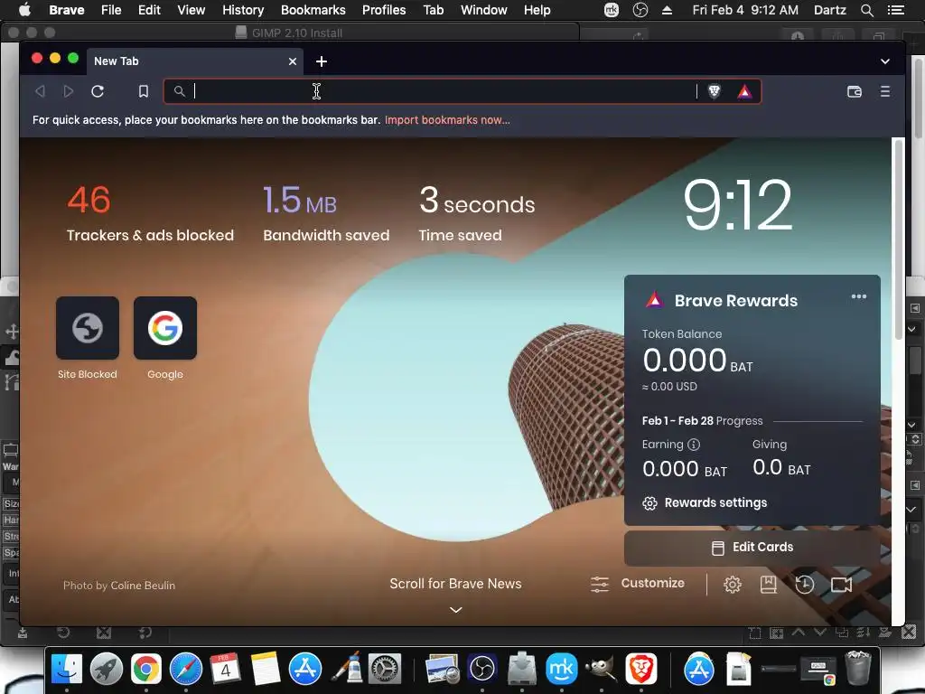
Task: Open the Window menu
Action: click(484, 10)
